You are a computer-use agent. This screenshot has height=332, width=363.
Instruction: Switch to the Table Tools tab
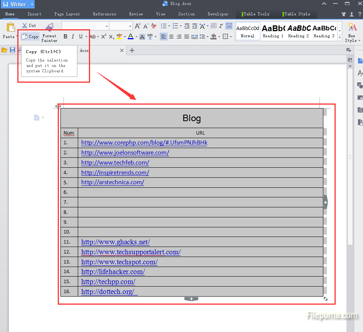pyautogui.click(x=256, y=14)
